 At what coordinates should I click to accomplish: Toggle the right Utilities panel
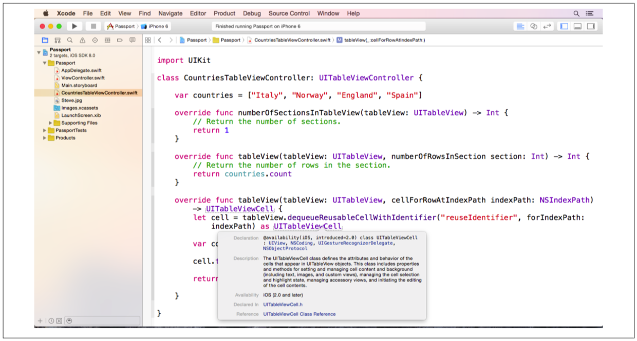point(591,26)
